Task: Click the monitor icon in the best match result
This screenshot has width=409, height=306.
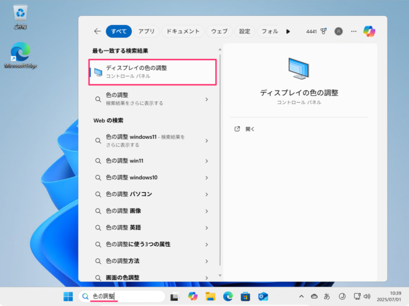Action: click(x=98, y=73)
